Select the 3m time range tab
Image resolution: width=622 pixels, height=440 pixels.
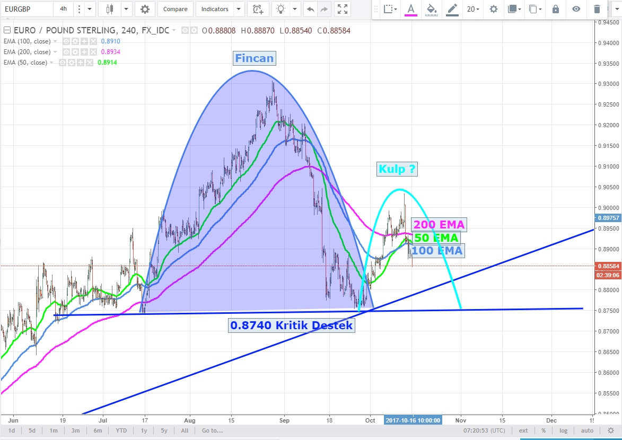click(75, 430)
